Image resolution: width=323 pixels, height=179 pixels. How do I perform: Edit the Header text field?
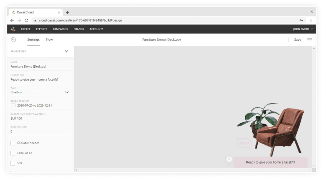coord(41,80)
